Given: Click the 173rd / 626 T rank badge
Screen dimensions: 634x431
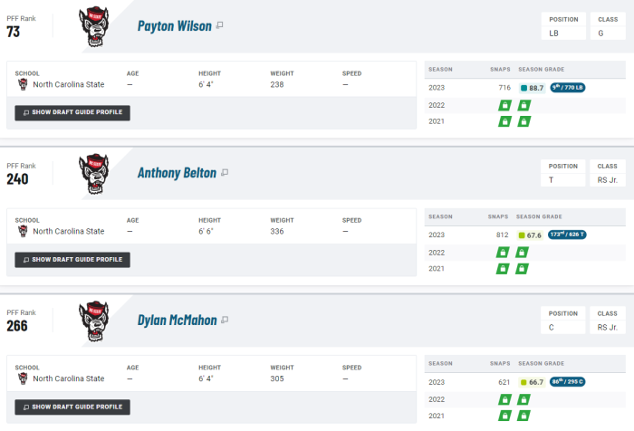Looking at the screenshot, I should pos(567,235).
